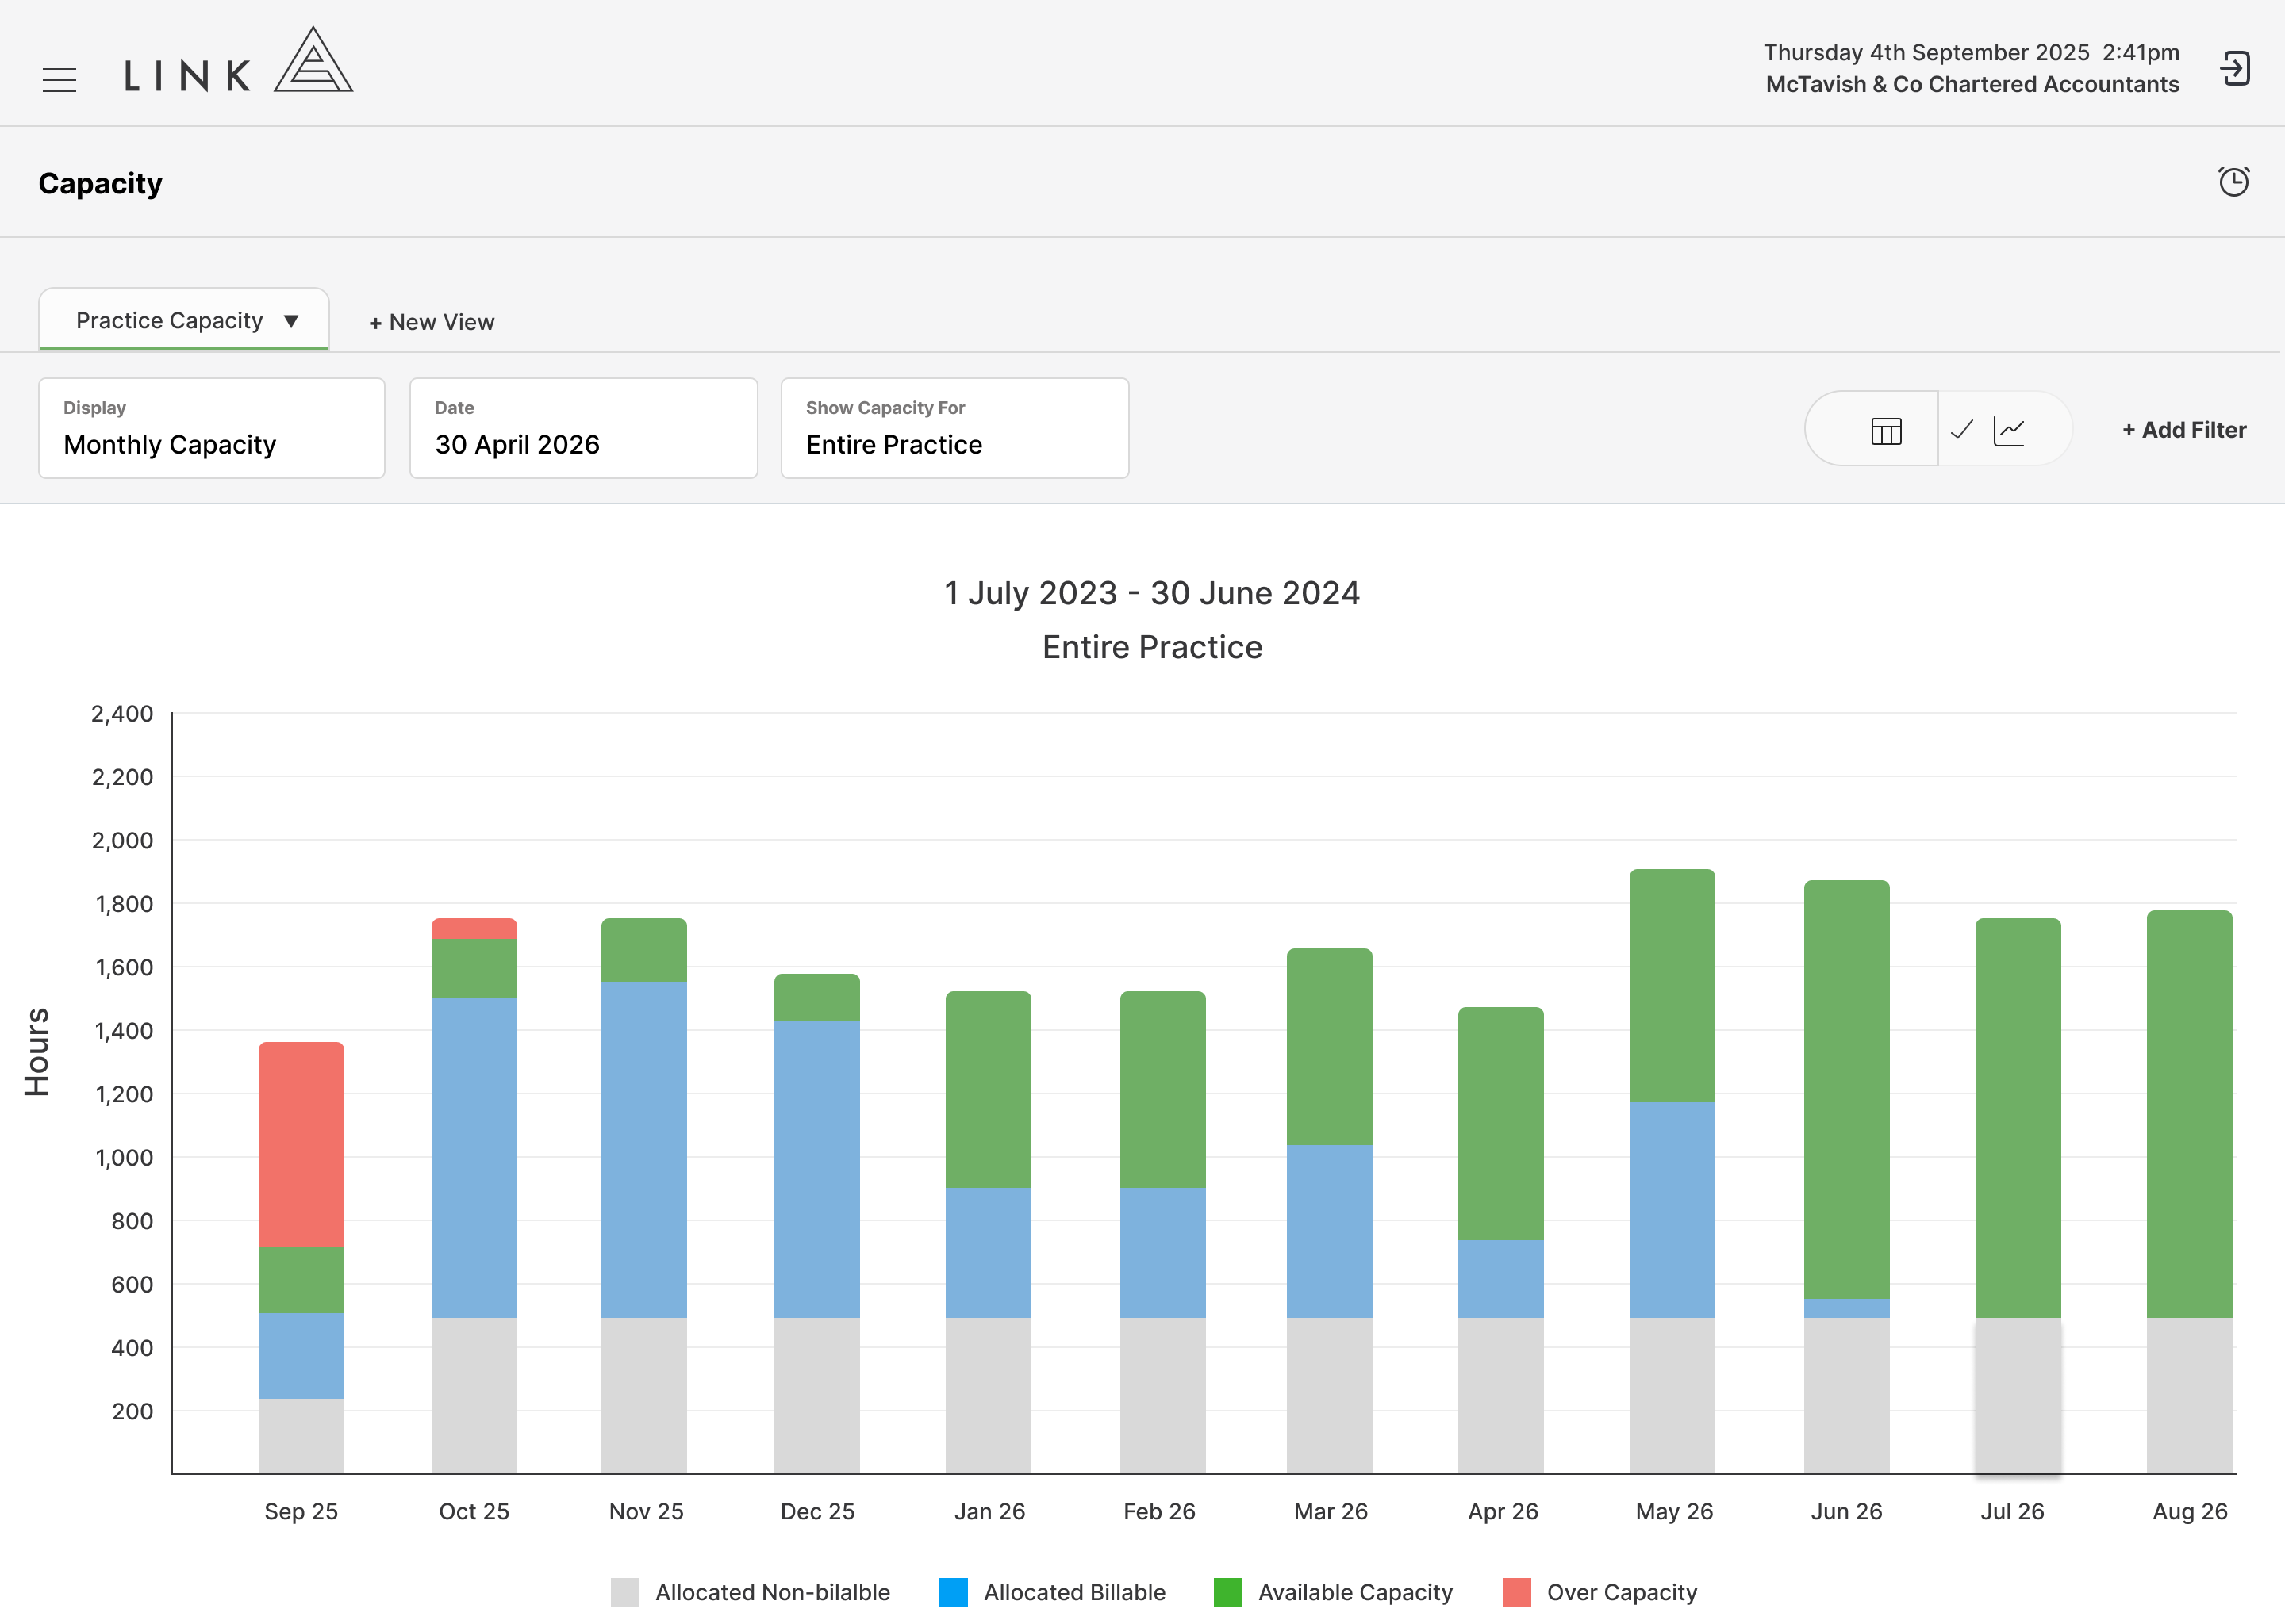
Task: Open the Show Capacity For dropdown
Action: [954, 428]
